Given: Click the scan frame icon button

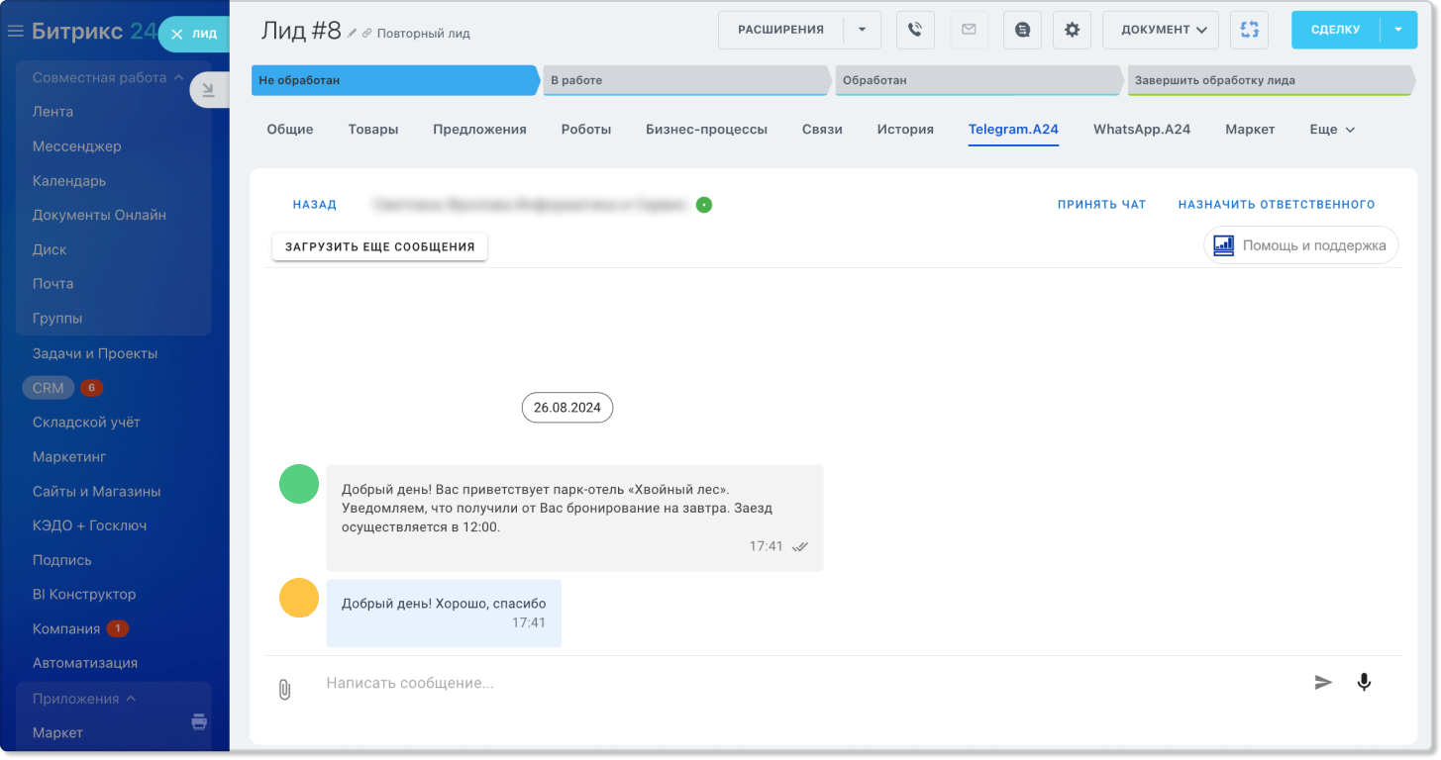Looking at the screenshot, I should click(x=1249, y=30).
